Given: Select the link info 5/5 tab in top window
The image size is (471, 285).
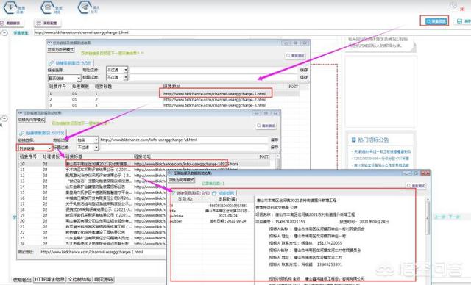Looking at the screenshot, I should [71, 63].
